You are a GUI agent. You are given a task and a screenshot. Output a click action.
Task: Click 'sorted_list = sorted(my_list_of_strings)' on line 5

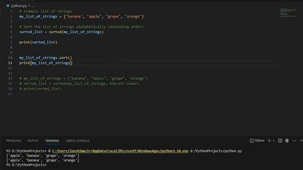click(x=62, y=32)
